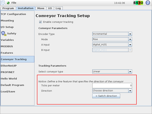The width and height of the screenshot is (152, 114).
Task: Open the A Input dropdown
Action: point(112,45)
